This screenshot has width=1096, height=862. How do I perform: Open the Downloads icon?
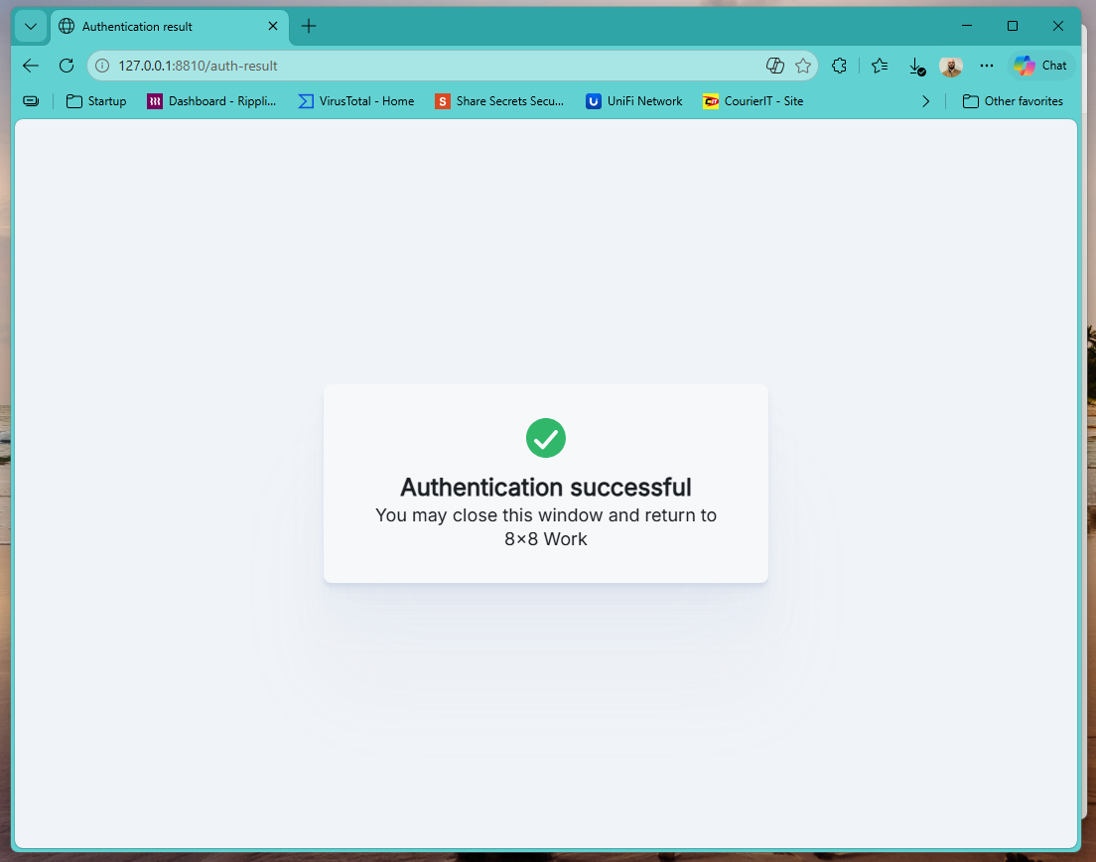pyautogui.click(x=916, y=66)
